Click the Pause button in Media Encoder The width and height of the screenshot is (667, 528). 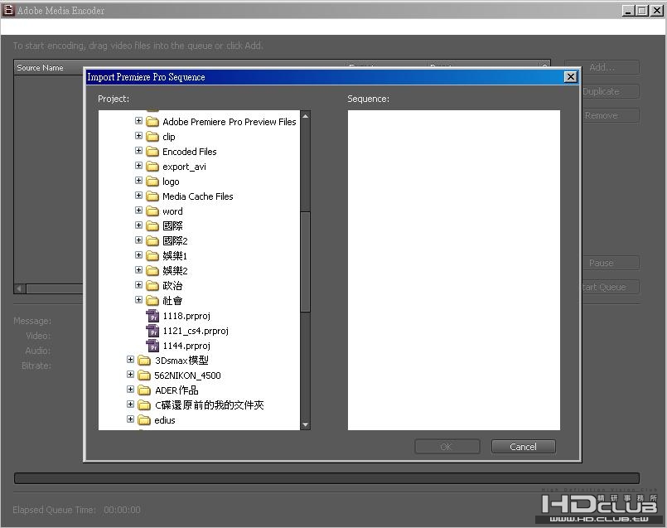click(610, 263)
